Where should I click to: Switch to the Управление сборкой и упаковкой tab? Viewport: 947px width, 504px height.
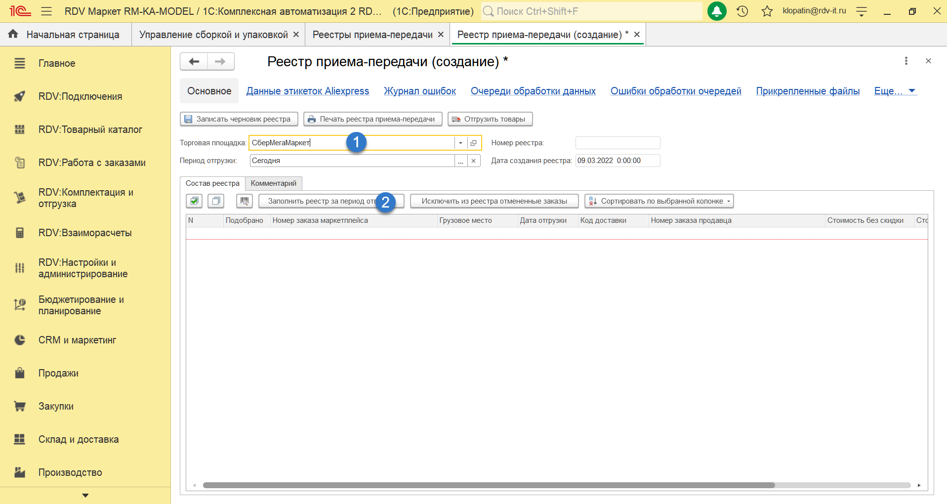213,35
